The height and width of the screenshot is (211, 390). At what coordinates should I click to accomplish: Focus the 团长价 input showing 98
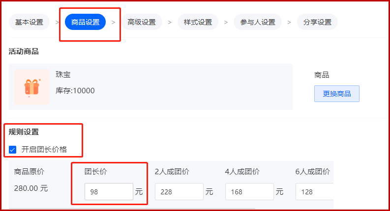point(109,192)
